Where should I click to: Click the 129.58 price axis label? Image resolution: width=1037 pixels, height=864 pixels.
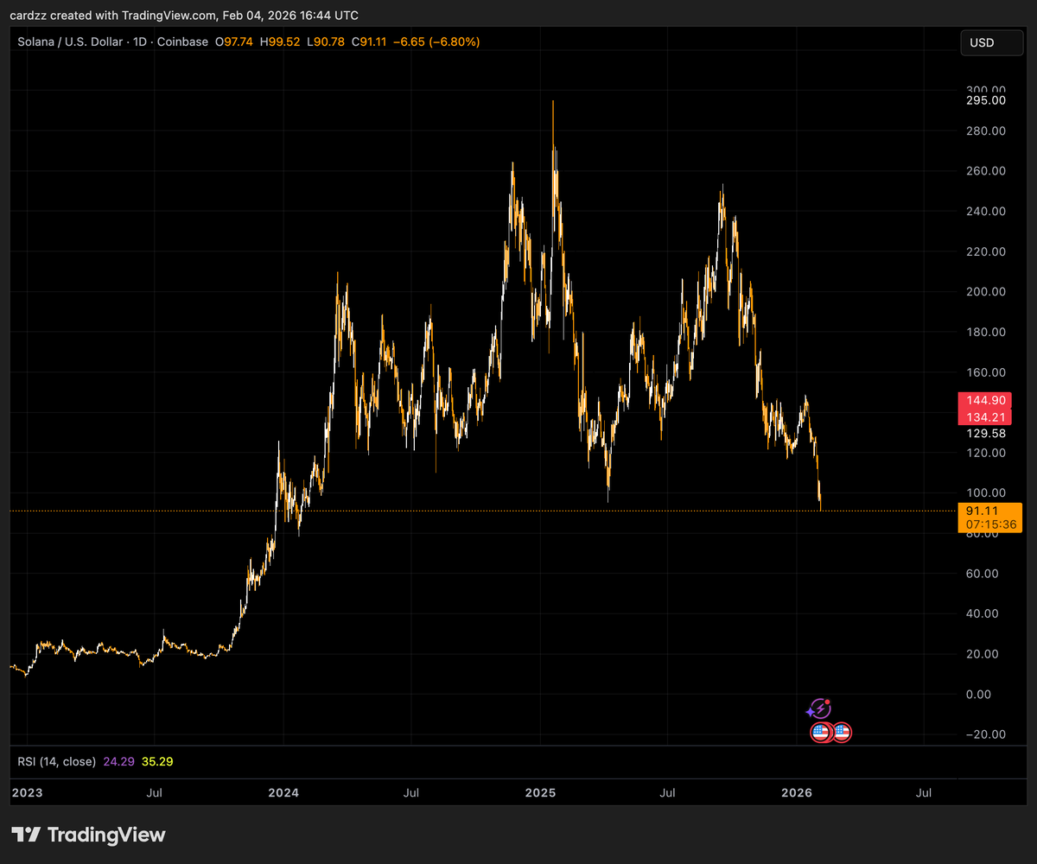click(x=986, y=433)
